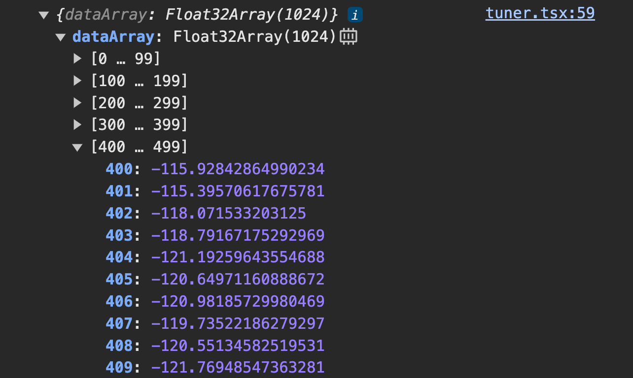The image size is (633, 378).
Task: Select the value -118.071533203125 at index 402
Action: (x=229, y=213)
